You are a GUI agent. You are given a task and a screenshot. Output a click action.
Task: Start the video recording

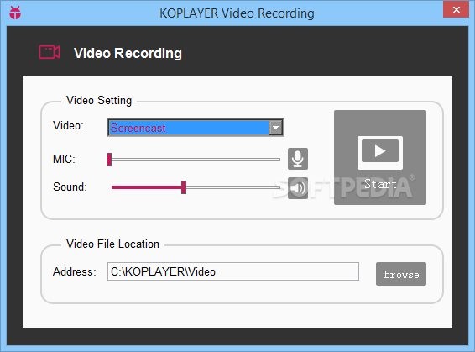point(380,157)
